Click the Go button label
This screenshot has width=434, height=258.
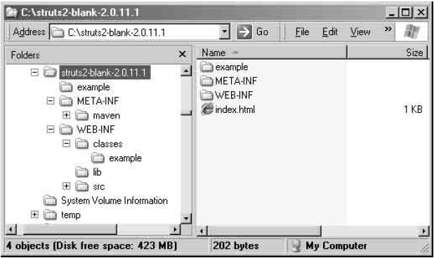click(x=262, y=32)
